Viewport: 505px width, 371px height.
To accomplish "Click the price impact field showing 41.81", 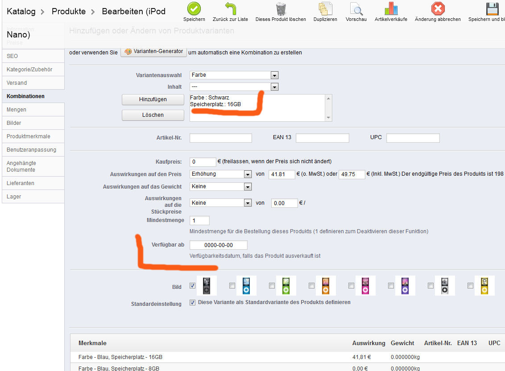I will point(282,174).
